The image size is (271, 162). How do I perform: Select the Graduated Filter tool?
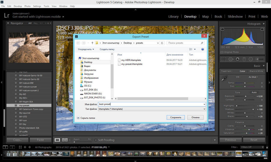244,59
